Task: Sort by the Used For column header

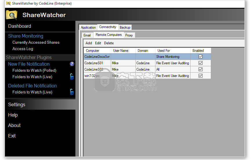Action: click(x=173, y=51)
